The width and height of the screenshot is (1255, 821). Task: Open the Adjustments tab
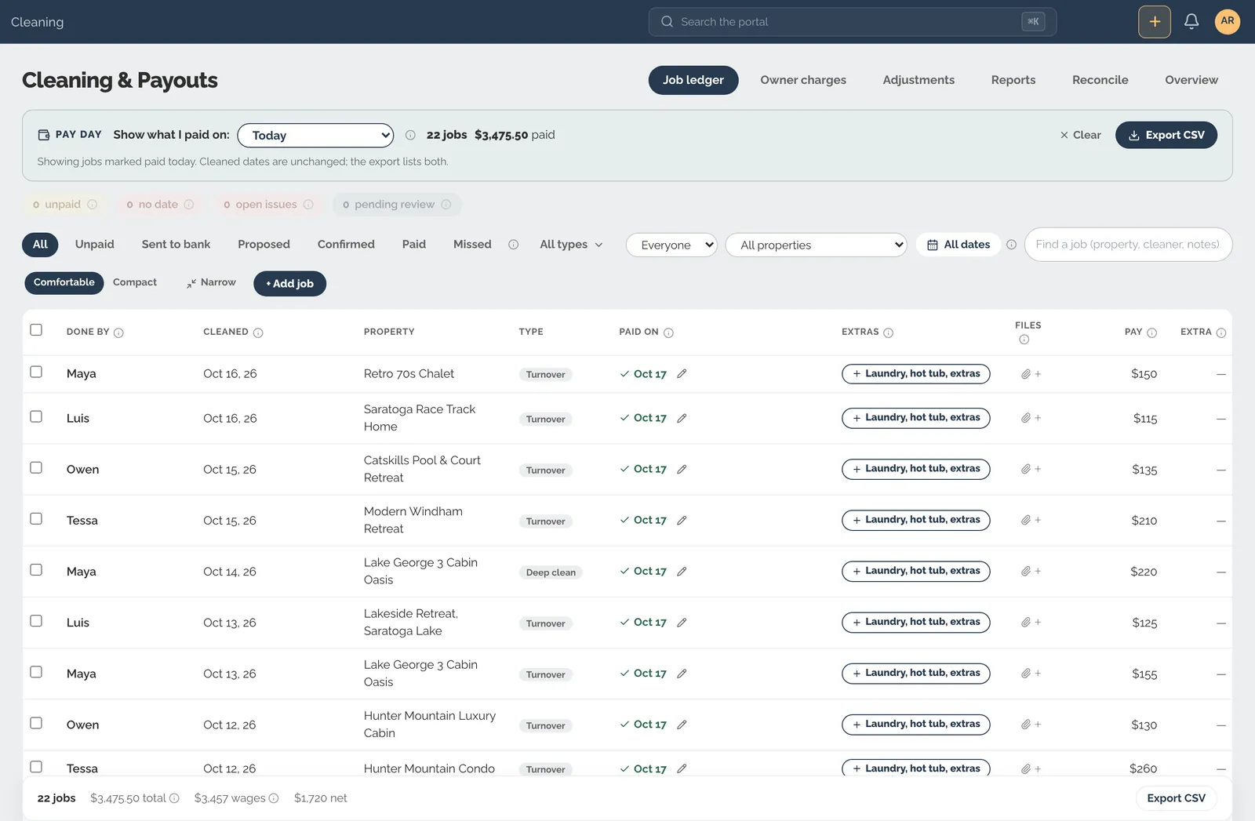click(x=919, y=80)
